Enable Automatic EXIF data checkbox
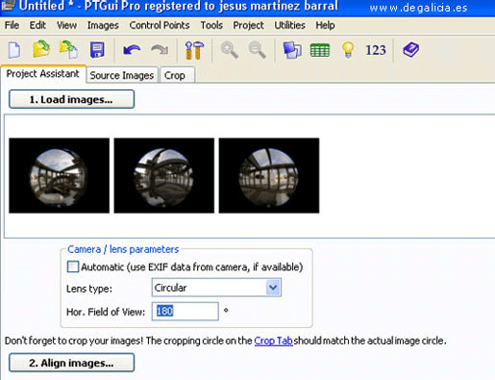495x380 pixels. (x=73, y=266)
